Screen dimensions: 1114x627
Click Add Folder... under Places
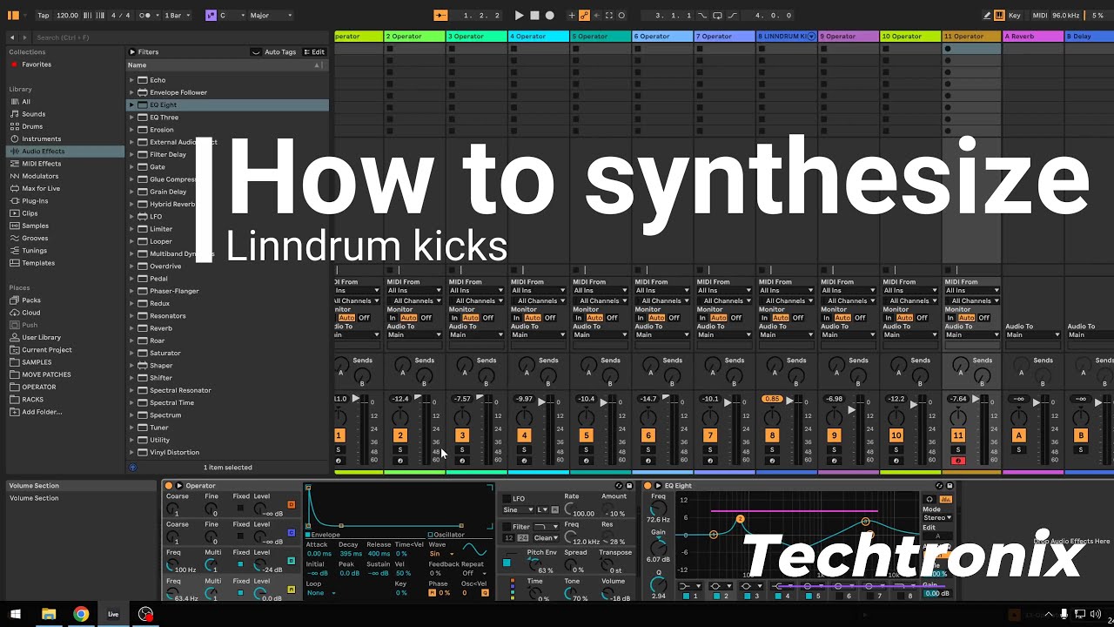click(x=42, y=412)
